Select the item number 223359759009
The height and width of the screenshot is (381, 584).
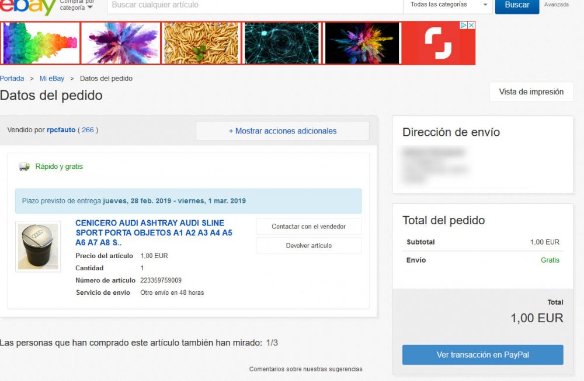(x=161, y=280)
